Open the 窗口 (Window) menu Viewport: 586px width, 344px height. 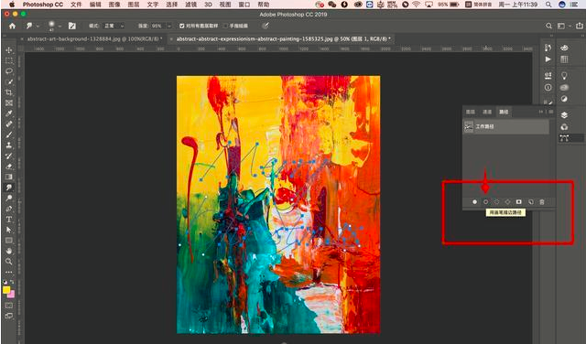click(x=244, y=5)
